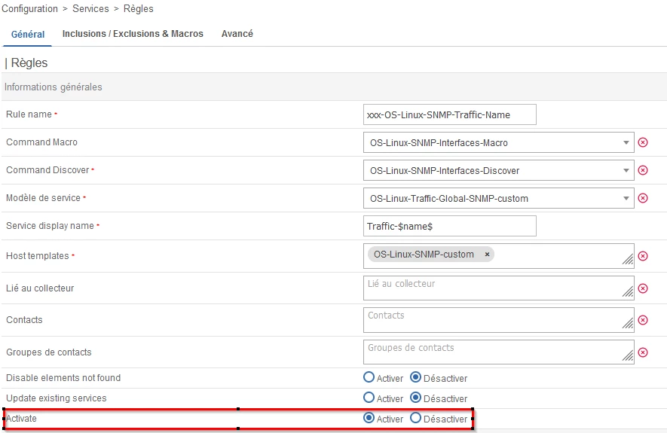Viewport: 667px width, 433px height.
Task: Click the Groupes de contacts input field
Action: [498, 352]
